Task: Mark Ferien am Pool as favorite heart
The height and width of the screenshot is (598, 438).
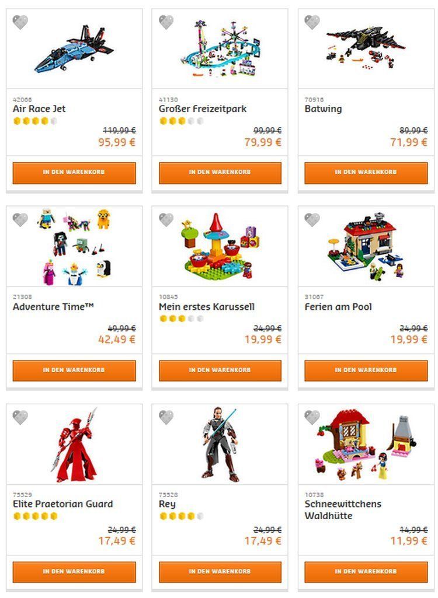Action: click(312, 219)
